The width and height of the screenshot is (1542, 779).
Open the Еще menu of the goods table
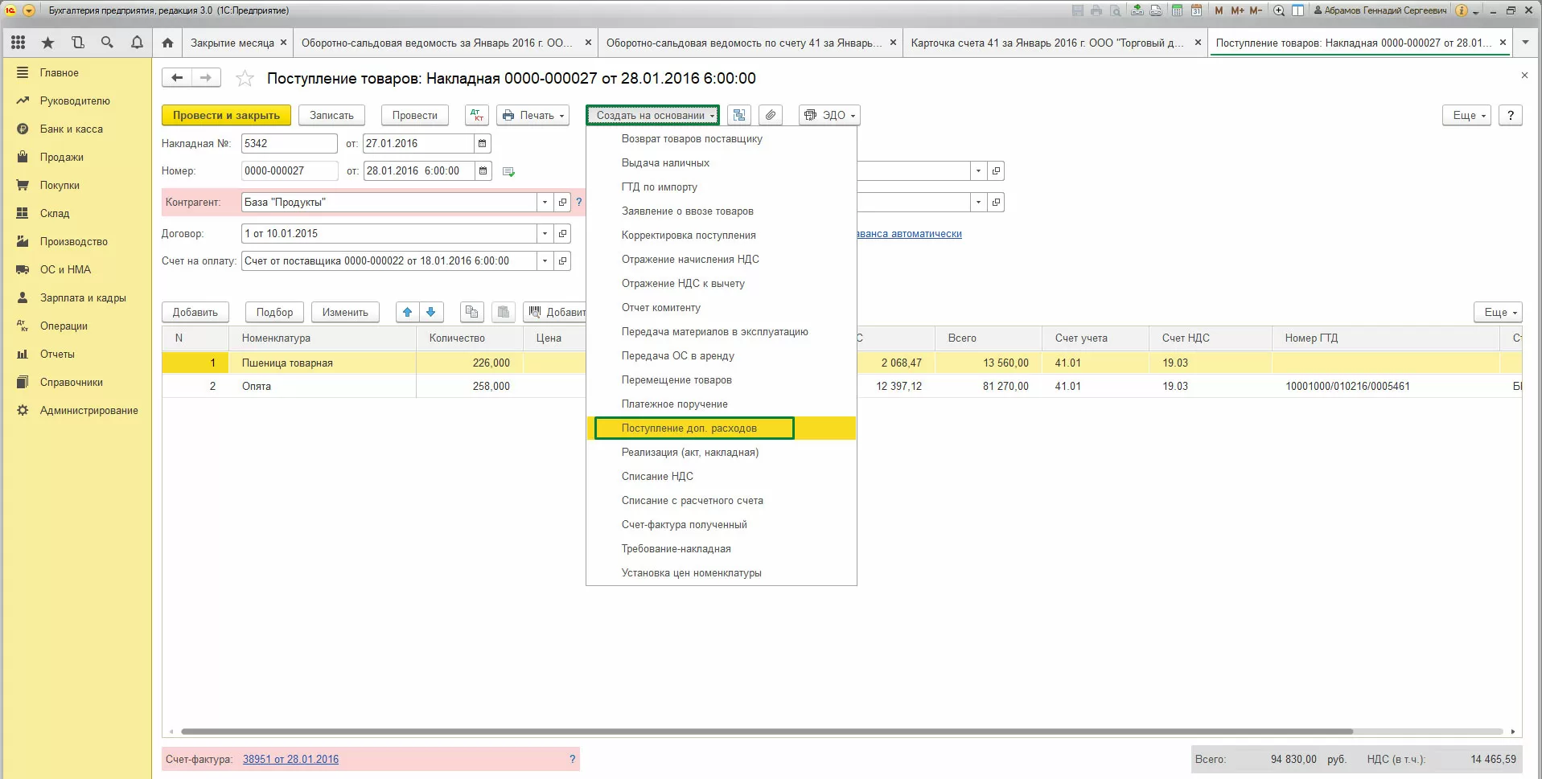click(x=1498, y=312)
